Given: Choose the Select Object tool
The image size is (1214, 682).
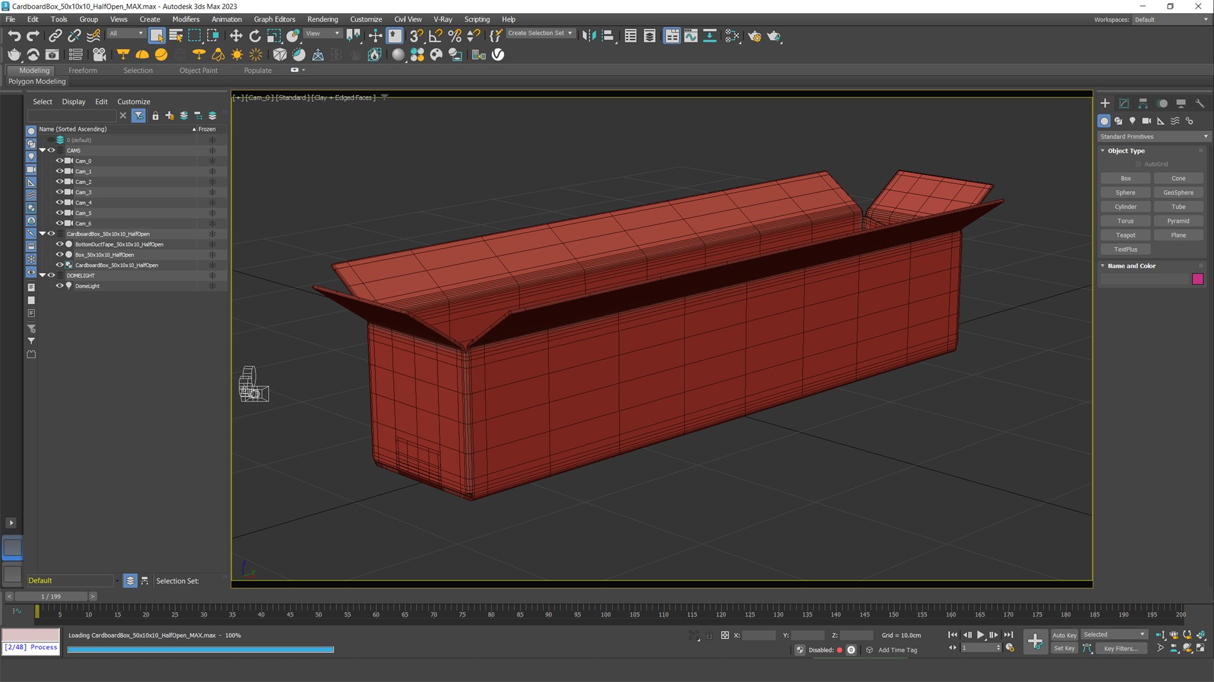Looking at the screenshot, I should coord(157,36).
